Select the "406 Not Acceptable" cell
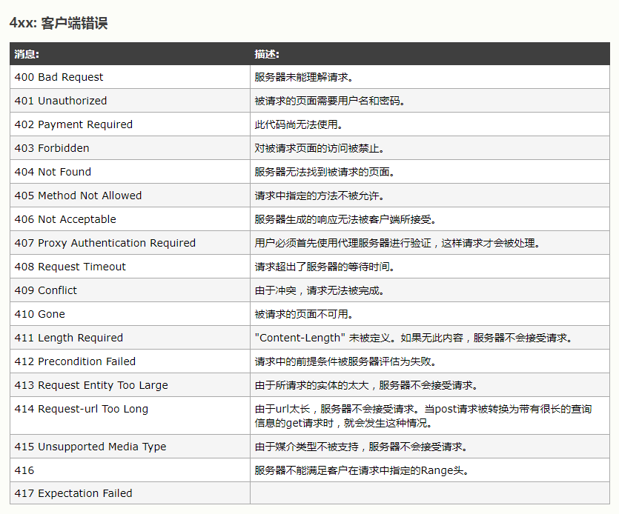619x514 pixels. click(x=130, y=219)
